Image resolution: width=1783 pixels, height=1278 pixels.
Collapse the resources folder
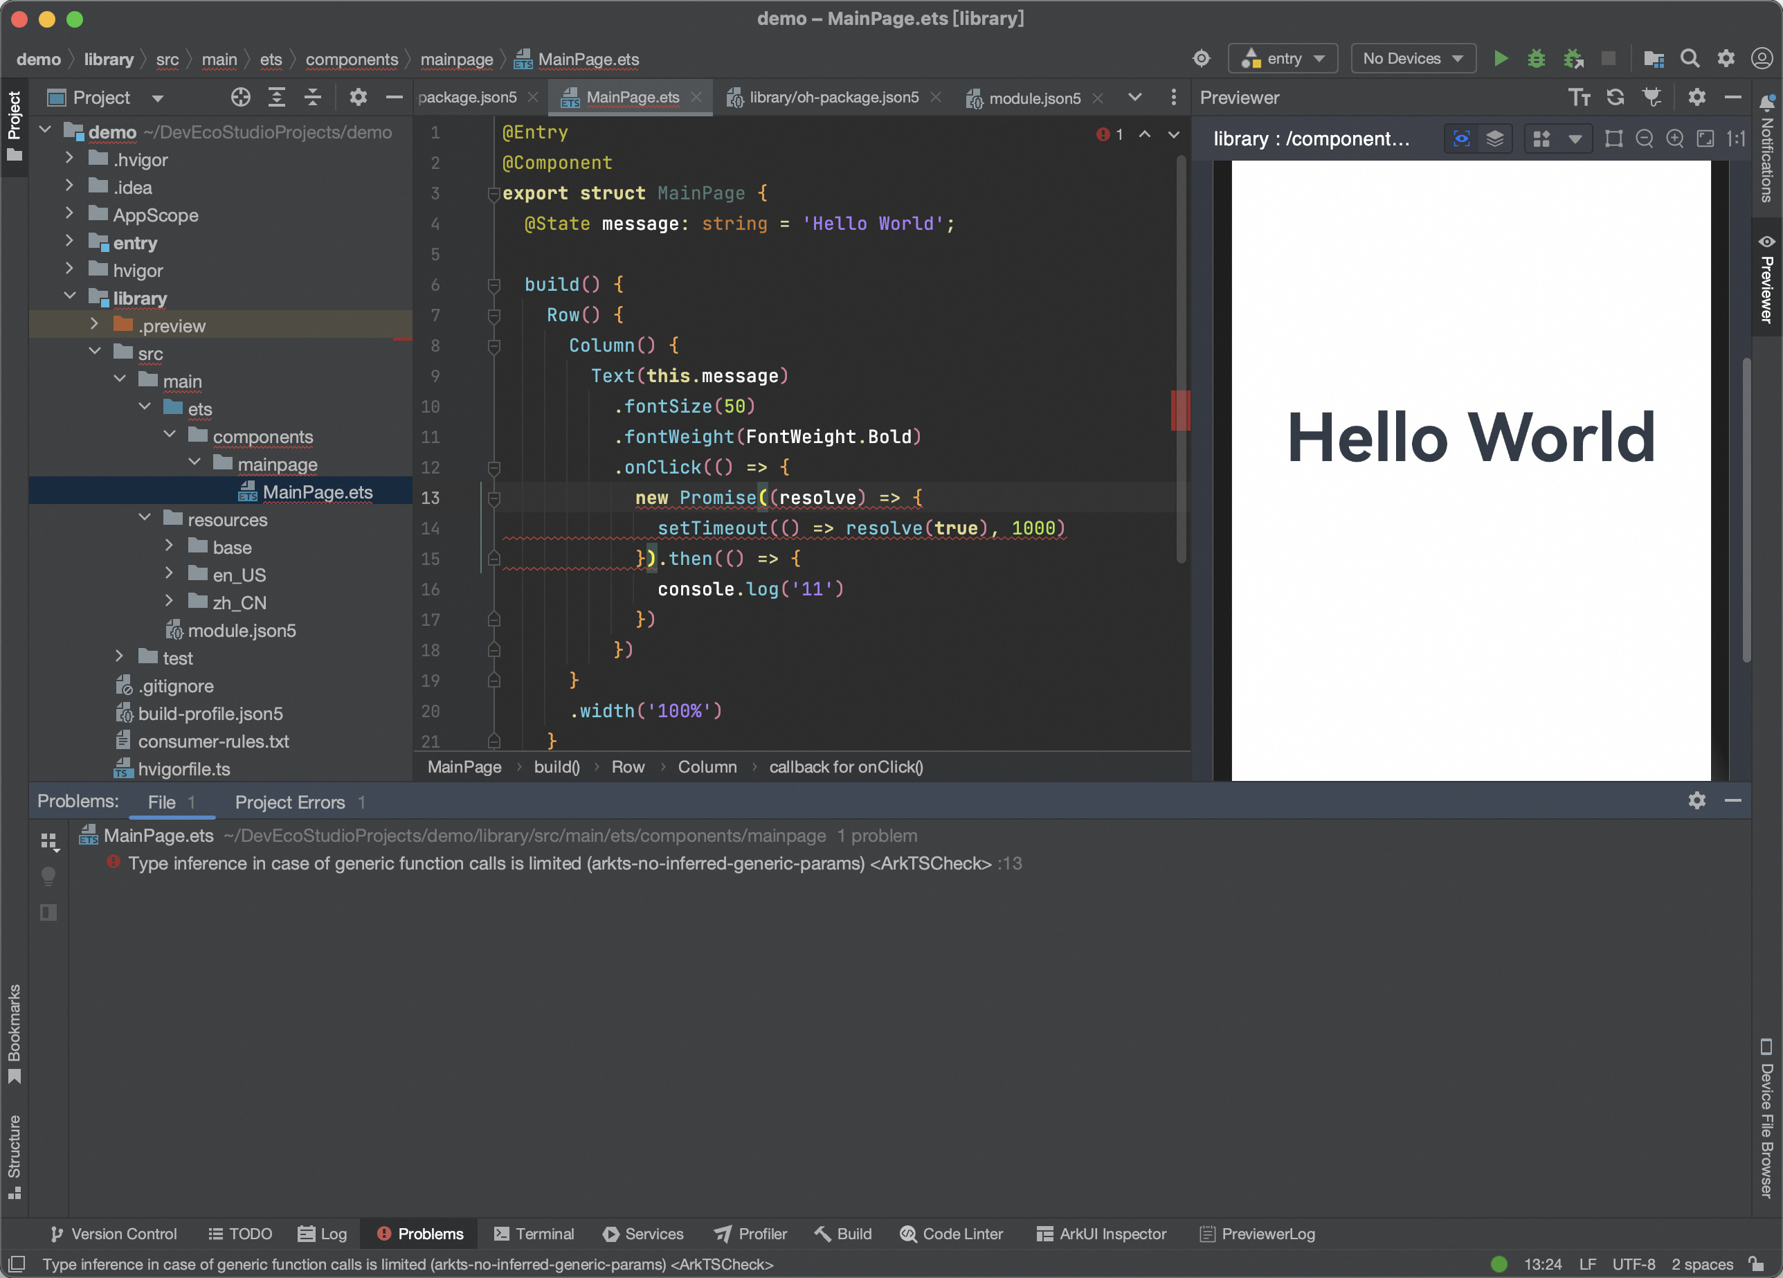click(x=145, y=519)
